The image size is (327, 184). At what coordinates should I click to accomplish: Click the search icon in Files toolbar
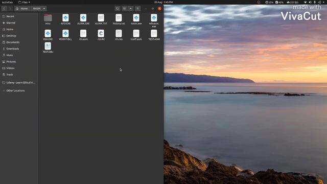[118, 9]
